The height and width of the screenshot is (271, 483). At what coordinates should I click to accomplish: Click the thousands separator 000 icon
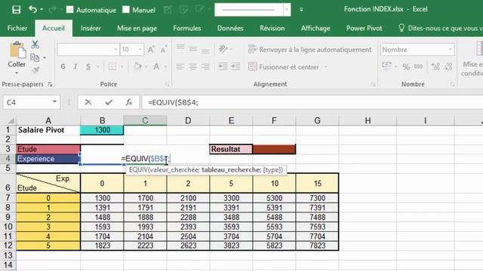point(418,66)
